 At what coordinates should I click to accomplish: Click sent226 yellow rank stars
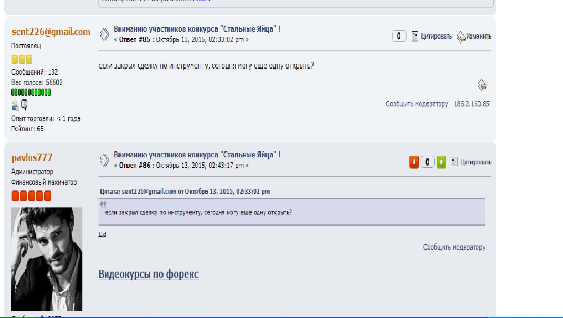[x=22, y=59]
